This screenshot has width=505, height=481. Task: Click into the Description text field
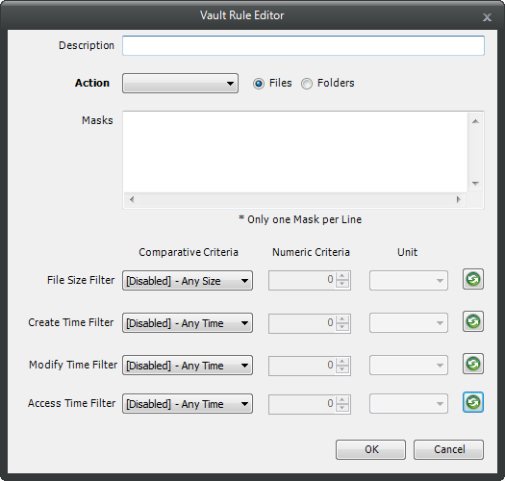pyautogui.click(x=303, y=45)
